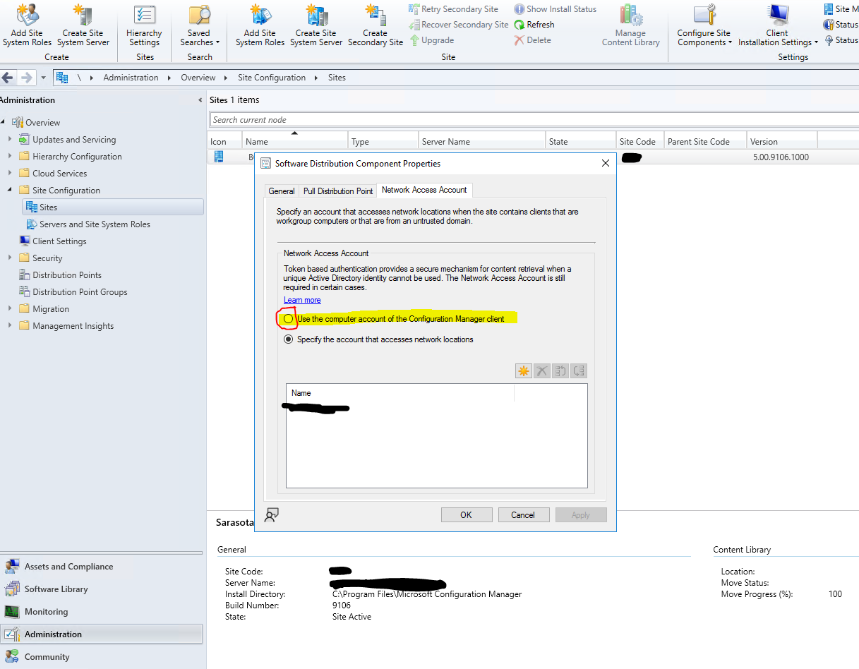Click the Upgrade ribbon button
Image resolution: width=859 pixels, height=669 pixels.
431,40
